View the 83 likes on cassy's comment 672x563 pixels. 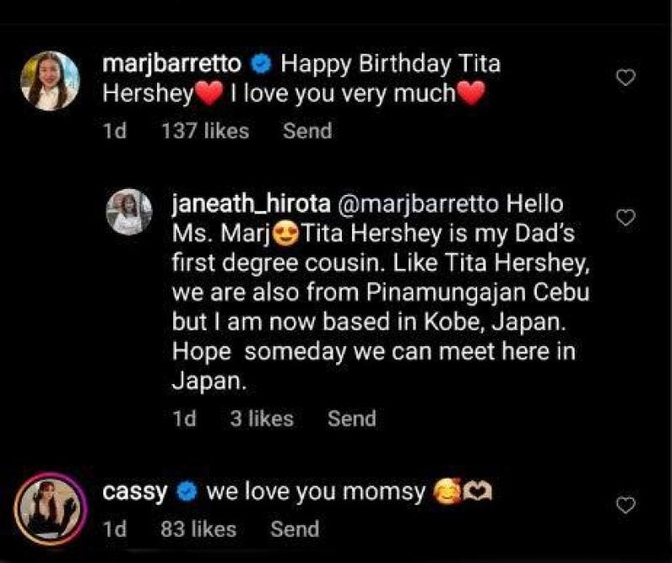[x=198, y=529]
